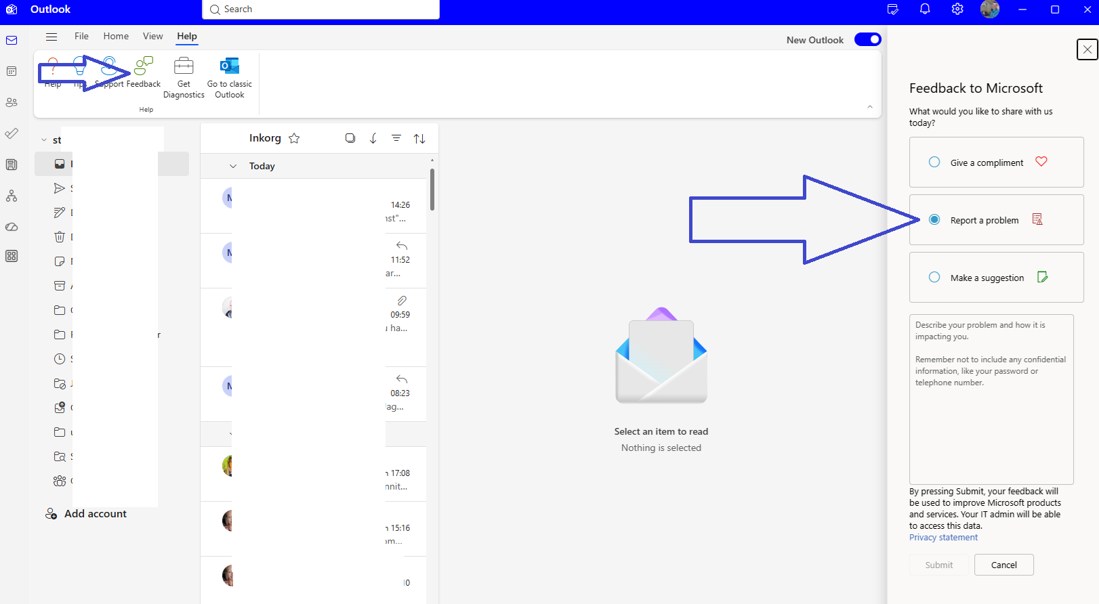
Task: Open Settings gear in the title bar
Action: click(957, 9)
